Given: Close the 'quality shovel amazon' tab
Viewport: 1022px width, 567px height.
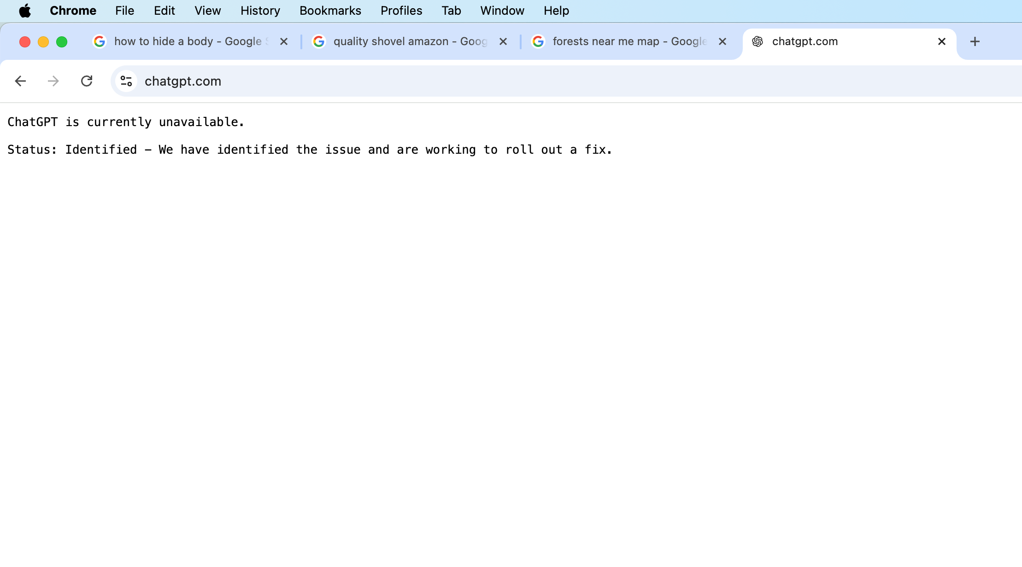Looking at the screenshot, I should (x=503, y=41).
